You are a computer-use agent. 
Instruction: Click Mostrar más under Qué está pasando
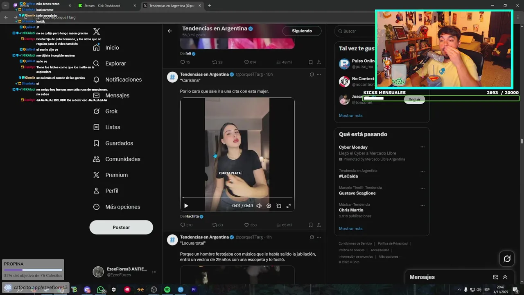click(350, 229)
